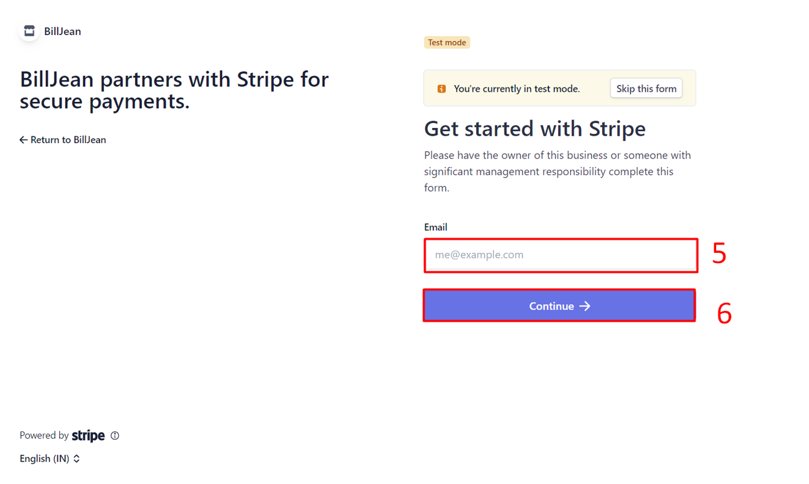The height and width of the screenshot is (484, 809).
Task: Click the BillJean storefront icon
Action: click(x=29, y=31)
